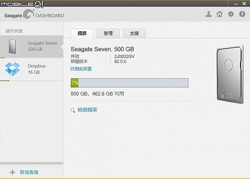Open the 支援 tab

pos(134,33)
